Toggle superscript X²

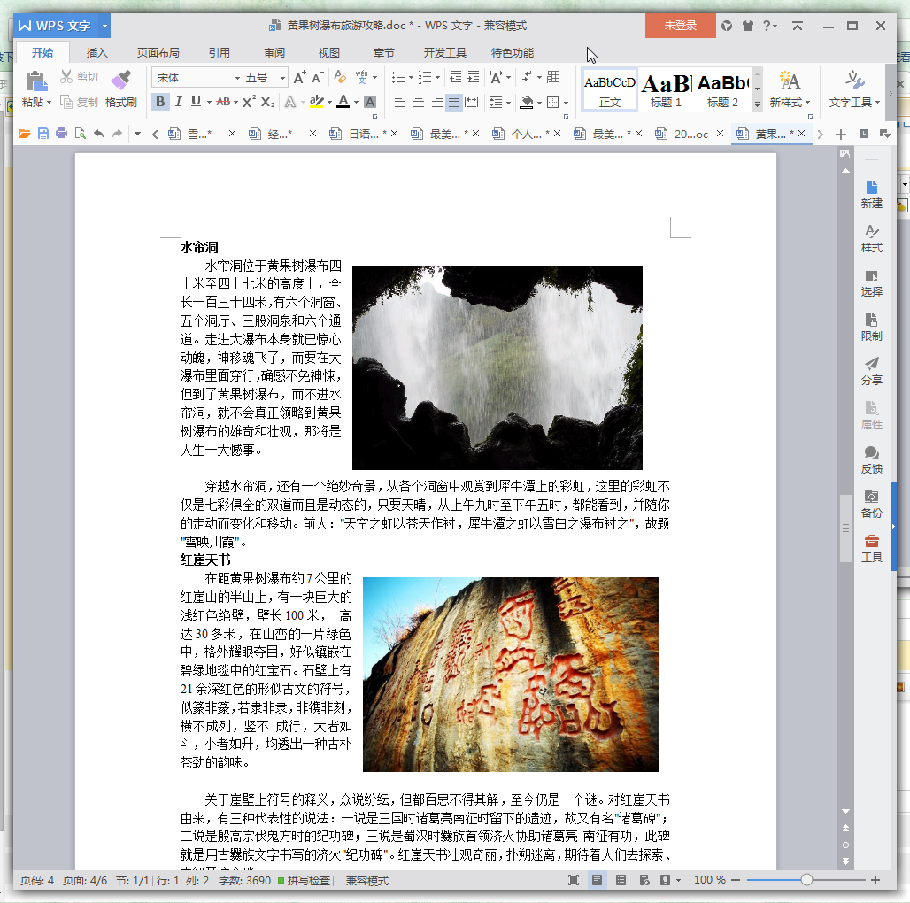249,102
